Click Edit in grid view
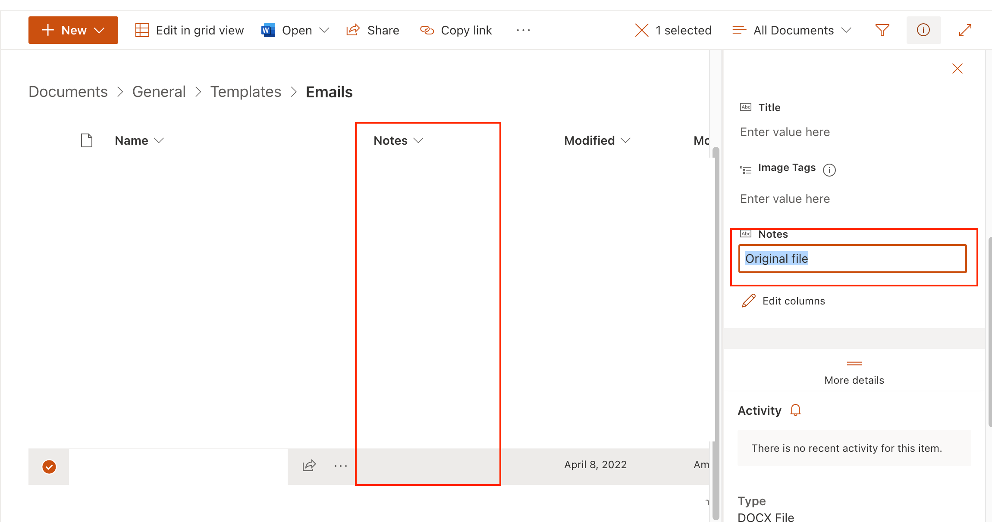 190,30
